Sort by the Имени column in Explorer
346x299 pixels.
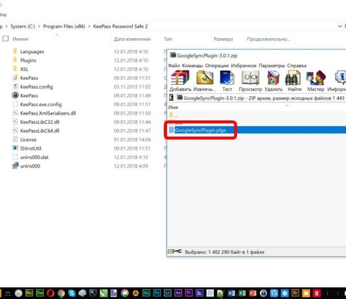pos(20,39)
